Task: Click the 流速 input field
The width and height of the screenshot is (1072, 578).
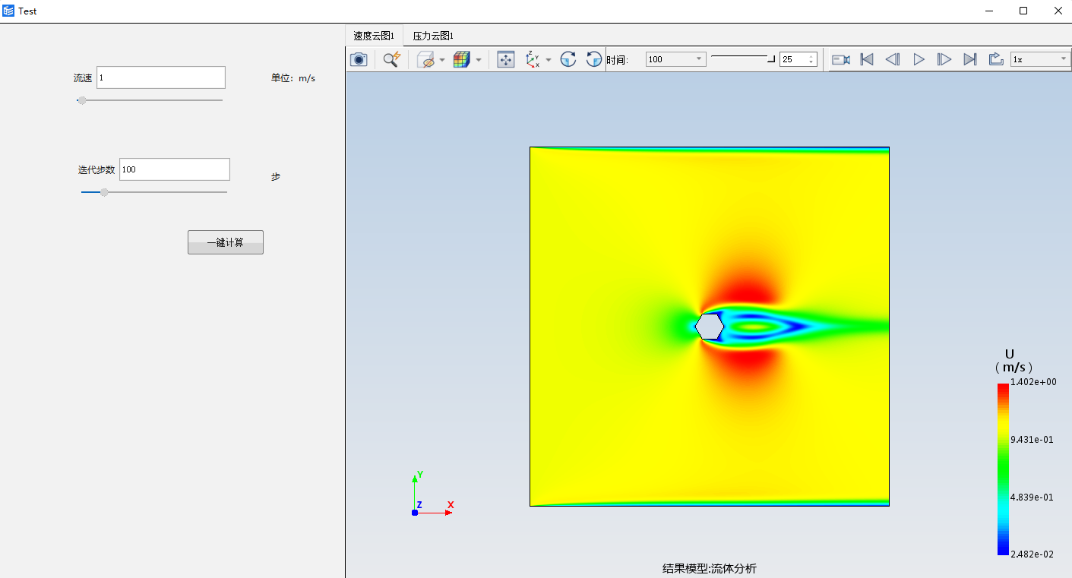Action: 161,77
